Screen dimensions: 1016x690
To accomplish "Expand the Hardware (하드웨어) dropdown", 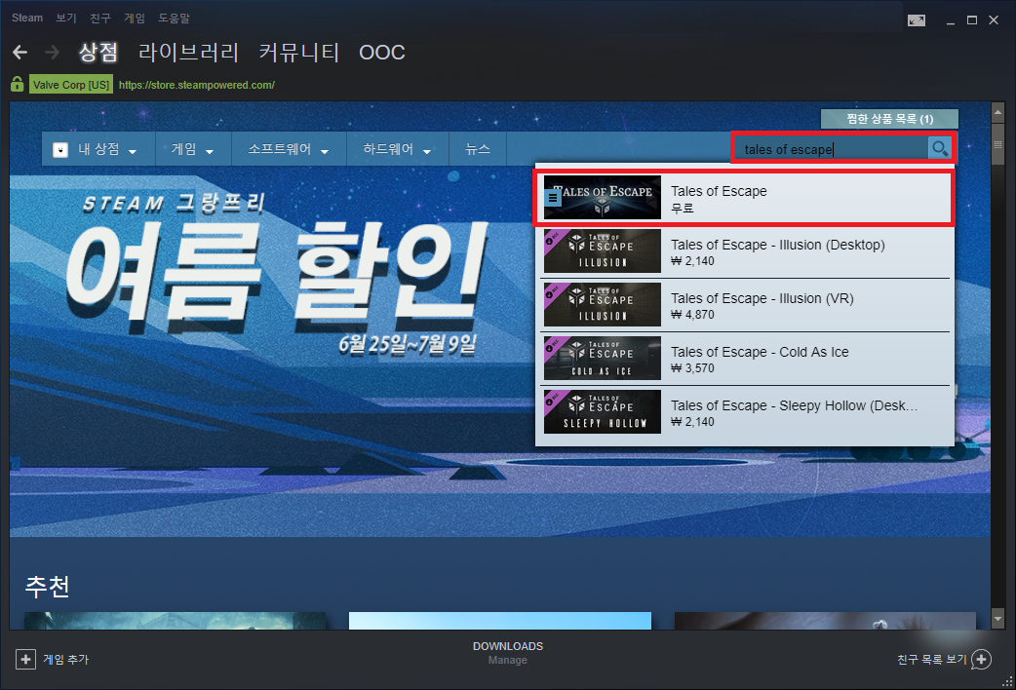I will [397, 149].
